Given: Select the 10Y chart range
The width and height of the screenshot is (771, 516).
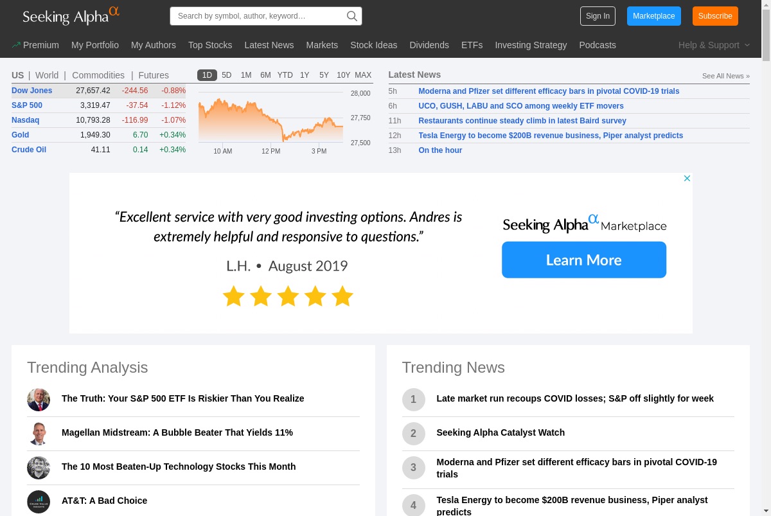Looking at the screenshot, I should click(344, 75).
